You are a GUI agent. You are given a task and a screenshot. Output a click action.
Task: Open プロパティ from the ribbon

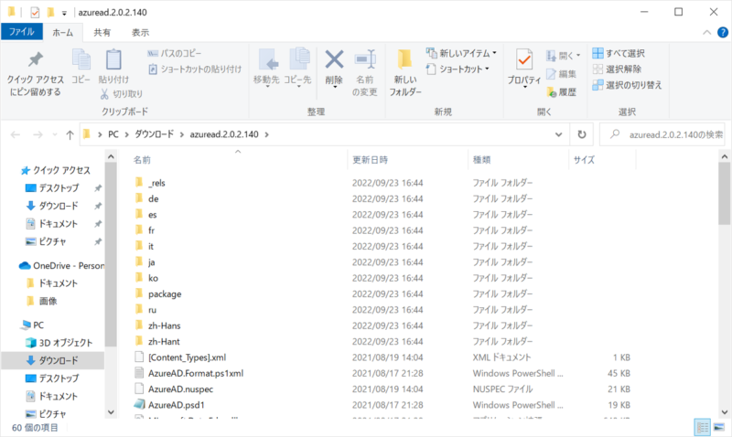(524, 61)
